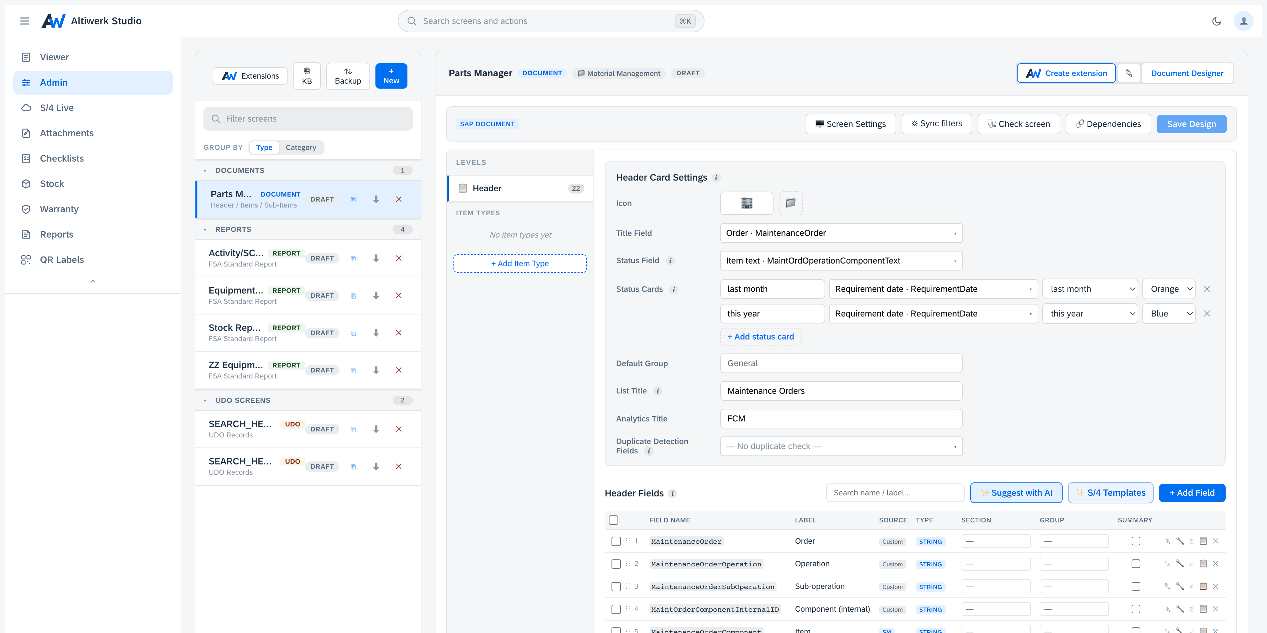This screenshot has height=633, width=1267.
Task: Focus the Filter screens input
Action: (x=308, y=119)
